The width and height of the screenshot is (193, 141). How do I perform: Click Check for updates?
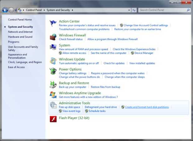click(114, 63)
